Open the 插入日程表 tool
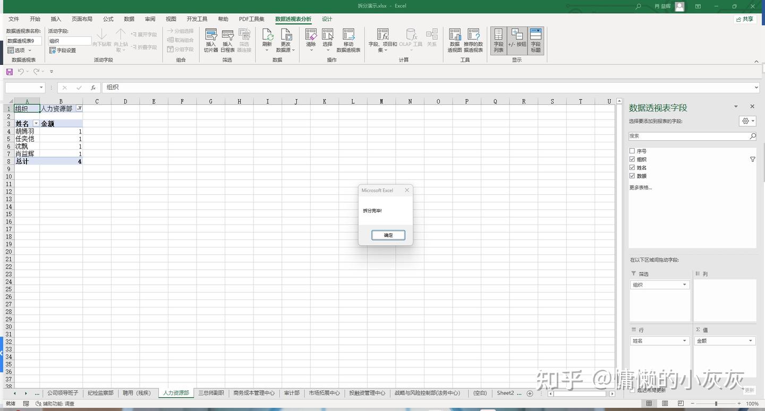The width and height of the screenshot is (765, 411). pyautogui.click(x=227, y=40)
